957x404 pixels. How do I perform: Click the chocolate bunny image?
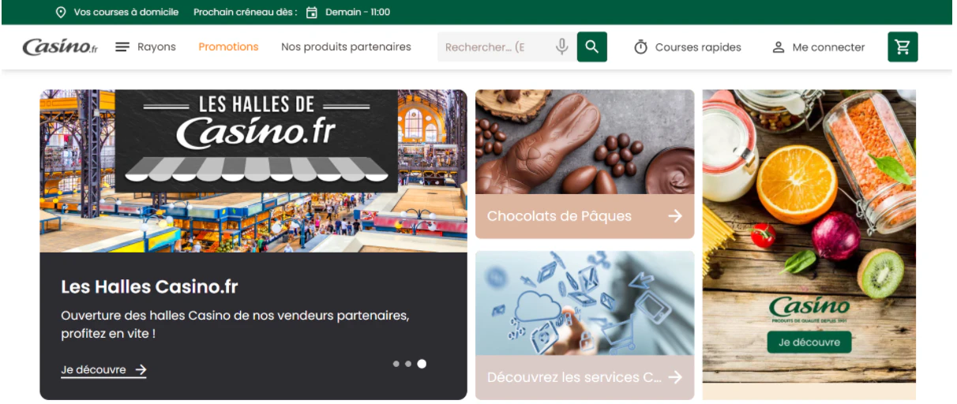click(x=584, y=142)
